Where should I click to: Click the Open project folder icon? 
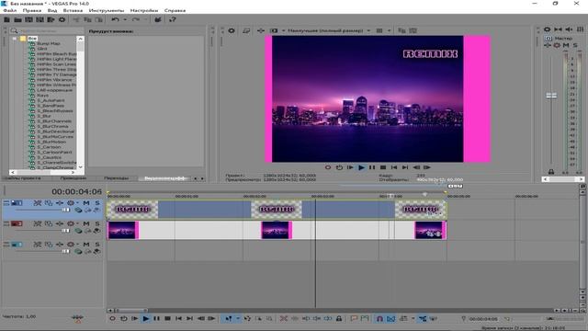coord(17,19)
